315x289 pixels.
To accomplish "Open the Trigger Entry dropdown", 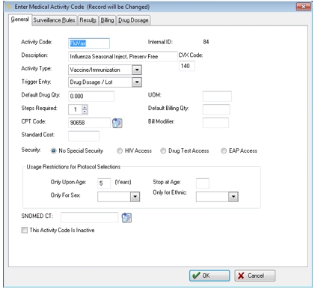I will point(137,82).
